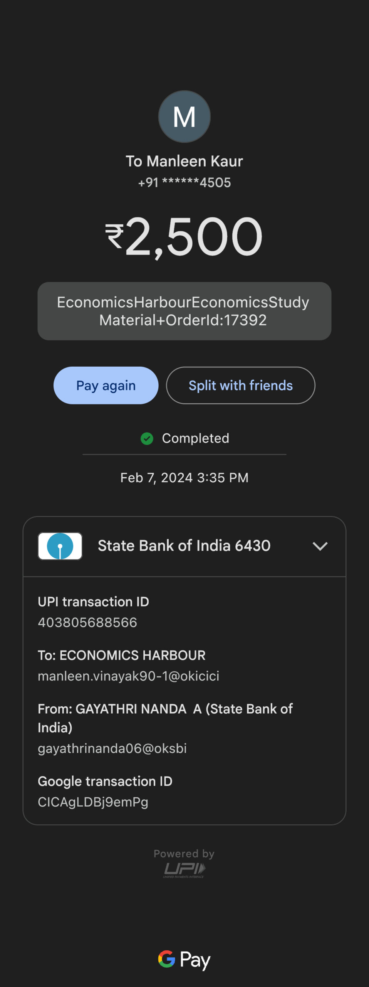The height and width of the screenshot is (987, 369).
Task: Select the recipient name Manleen Kaur
Action: (184, 161)
